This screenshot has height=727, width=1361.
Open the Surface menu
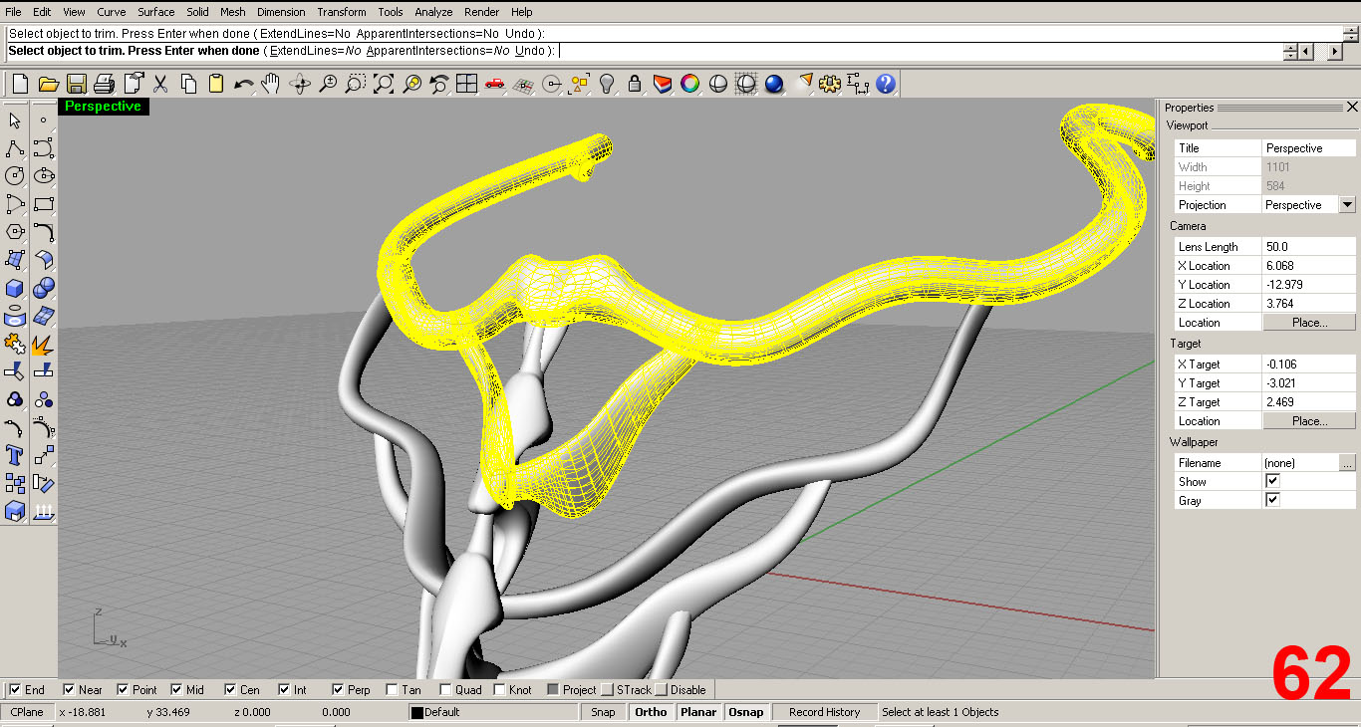click(156, 12)
